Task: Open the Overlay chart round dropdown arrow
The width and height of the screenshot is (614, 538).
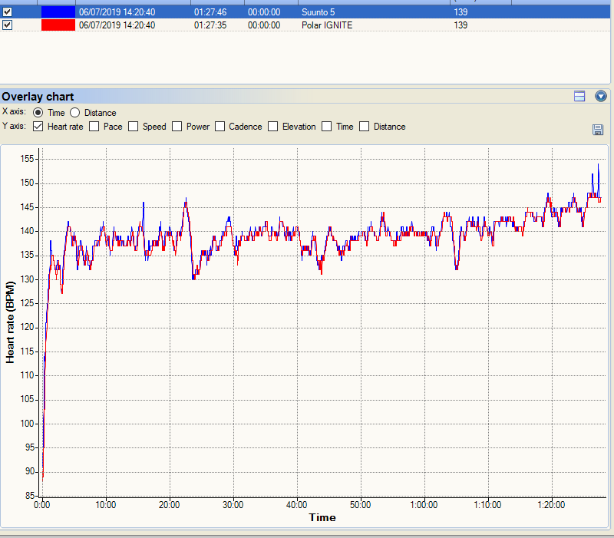Action: coord(601,96)
